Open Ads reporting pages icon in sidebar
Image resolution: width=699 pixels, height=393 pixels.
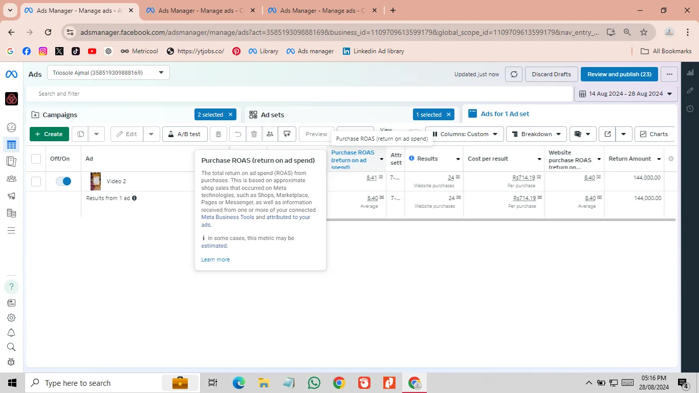(11, 162)
